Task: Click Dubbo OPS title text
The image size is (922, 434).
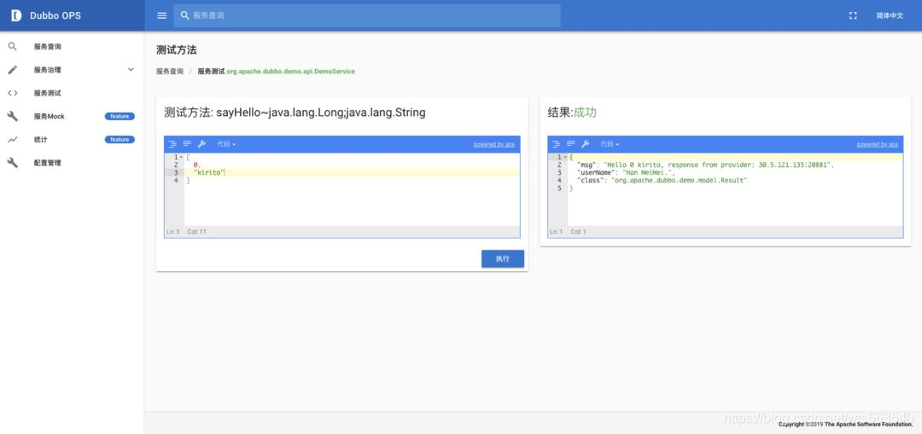Action: (55, 16)
